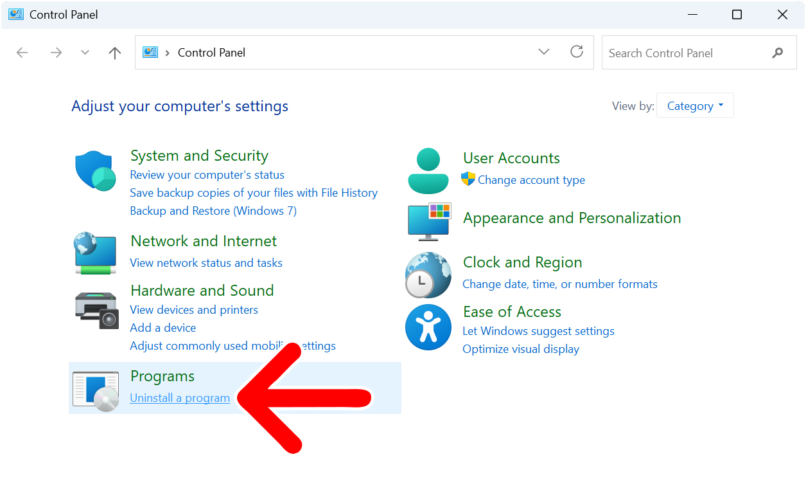Click Backup and Restore (Windows 7)
Image resolution: width=806 pixels, height=495 pixels.
point(213,210)
